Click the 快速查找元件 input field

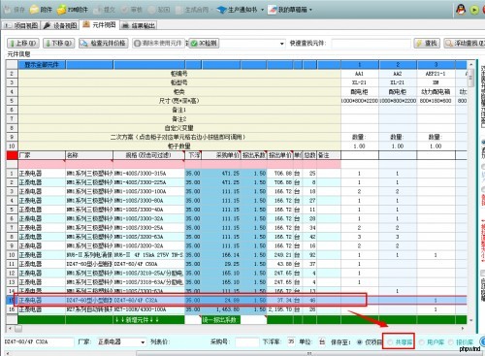pyautogui.click(x=371, y=43)
